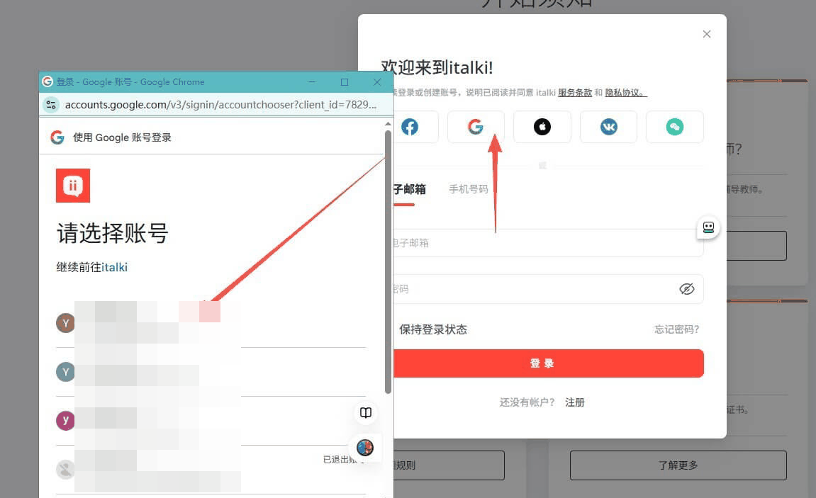
Task: Click the red 登录 button
Action: point(548,363)
